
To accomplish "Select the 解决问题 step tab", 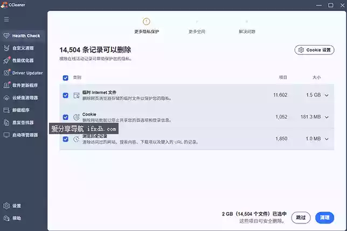I will coord(247,27).
